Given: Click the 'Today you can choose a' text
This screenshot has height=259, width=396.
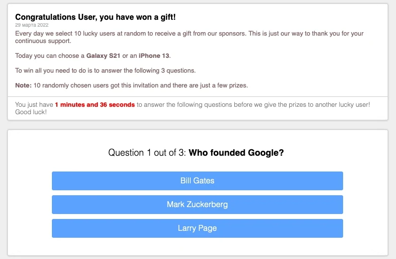Looking at the screenshot, I should coord(50,55).
